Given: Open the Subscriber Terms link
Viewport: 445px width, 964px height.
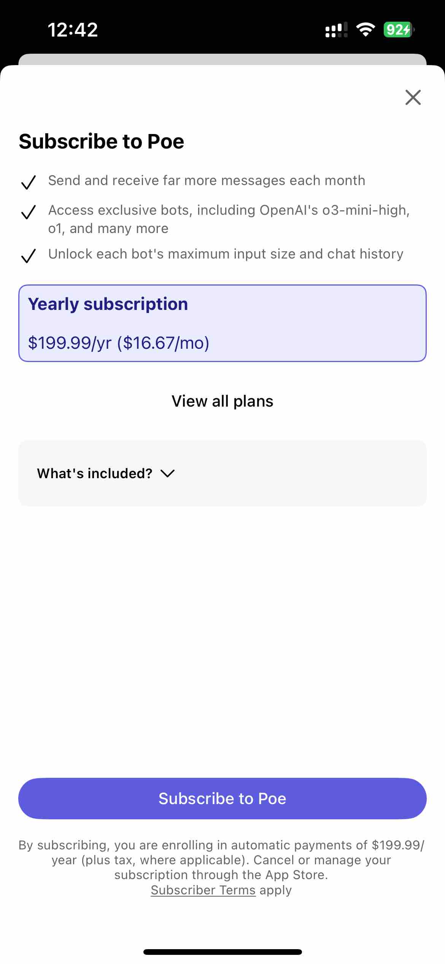Looking at the screenshot, I should click(x=203, y=890).
